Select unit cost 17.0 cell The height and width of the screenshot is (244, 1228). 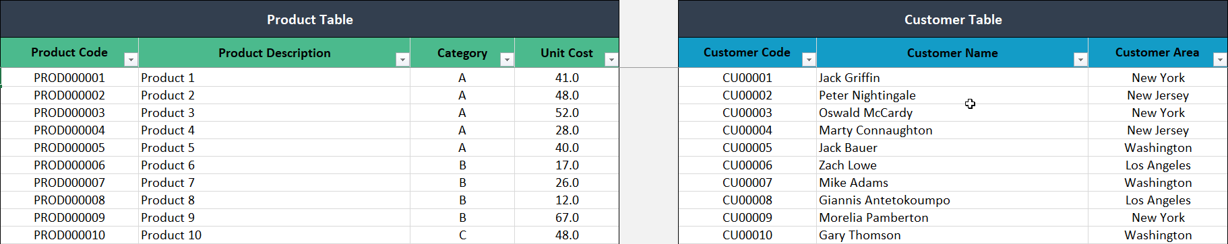[567, 165]
